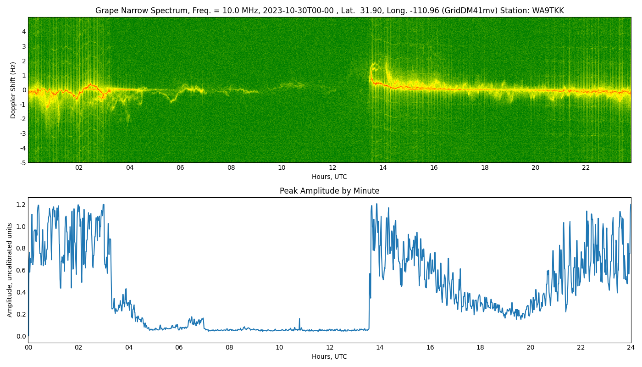The height and width of the screenshot is (367, 642).
Task: Click the 00 hour tick on the amplitude plot
Action: click(x=28, y=348)
